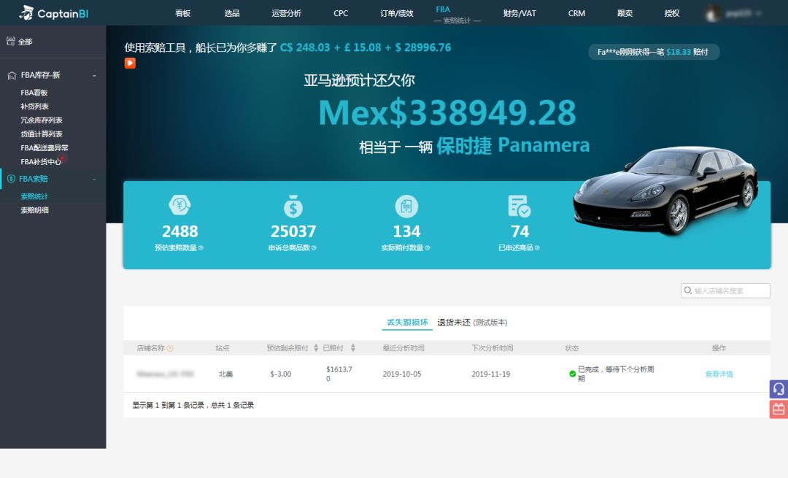Click the 站点 column header

coord(222,348)
